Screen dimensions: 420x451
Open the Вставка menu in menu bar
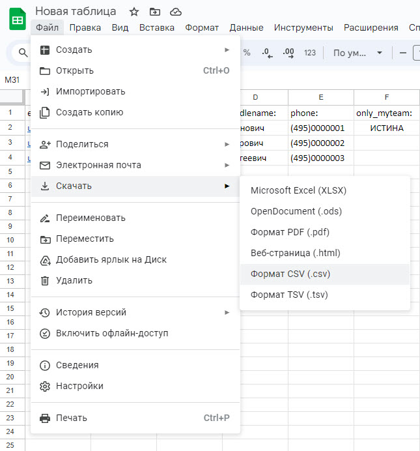tap(156, 27)
